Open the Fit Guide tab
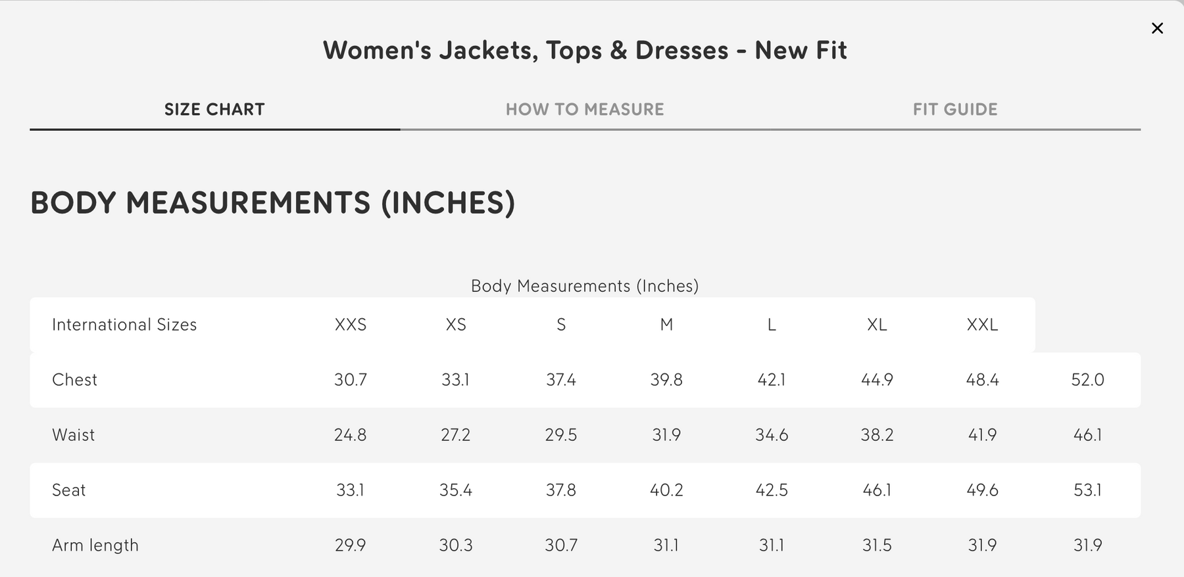Image resolution: width=1184 pixels, height=577 pixels. coord(954,110)
